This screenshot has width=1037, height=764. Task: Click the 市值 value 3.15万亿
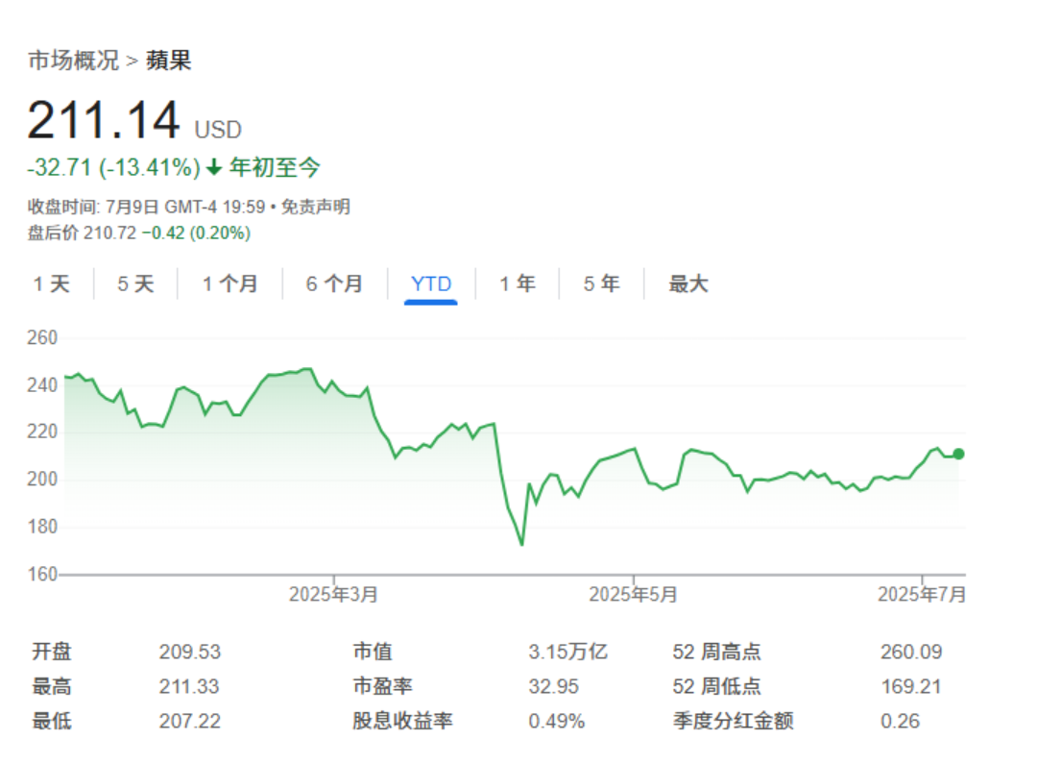[568, 653]
